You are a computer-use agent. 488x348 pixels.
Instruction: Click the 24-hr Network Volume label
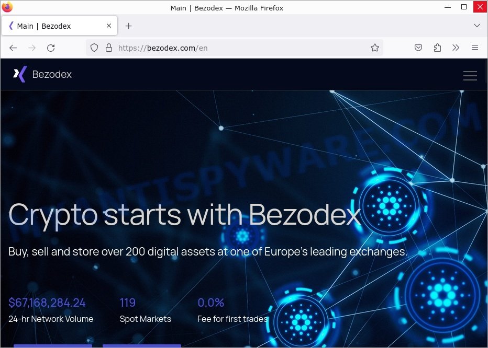tap(51, 319)
